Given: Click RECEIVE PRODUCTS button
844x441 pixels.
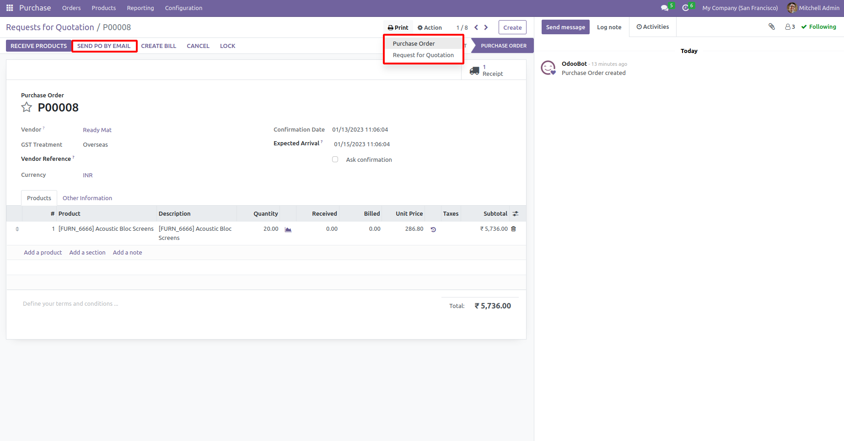Looking at the screenshot, I should pyautogui.click(x=39, y=46).
